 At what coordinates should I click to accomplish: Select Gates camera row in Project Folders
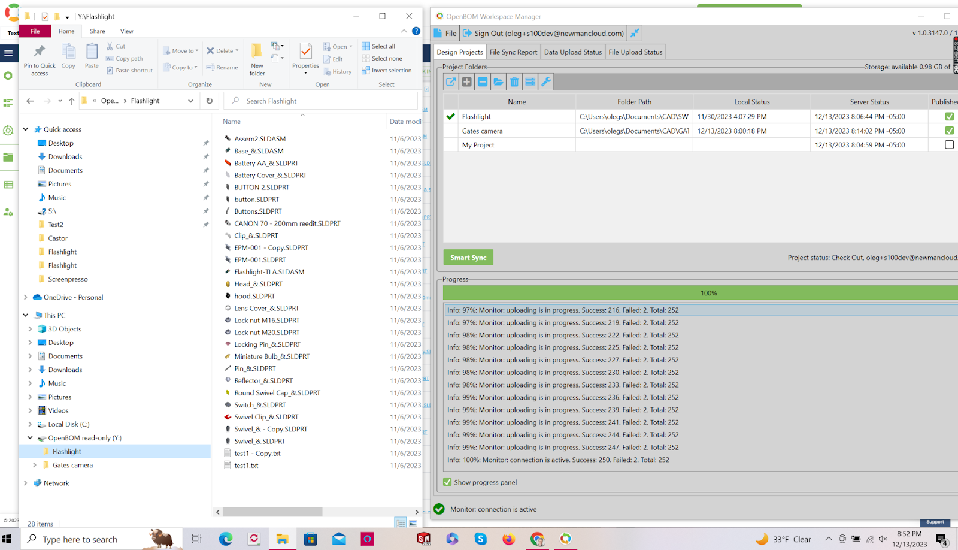click(x=700, y=131)
